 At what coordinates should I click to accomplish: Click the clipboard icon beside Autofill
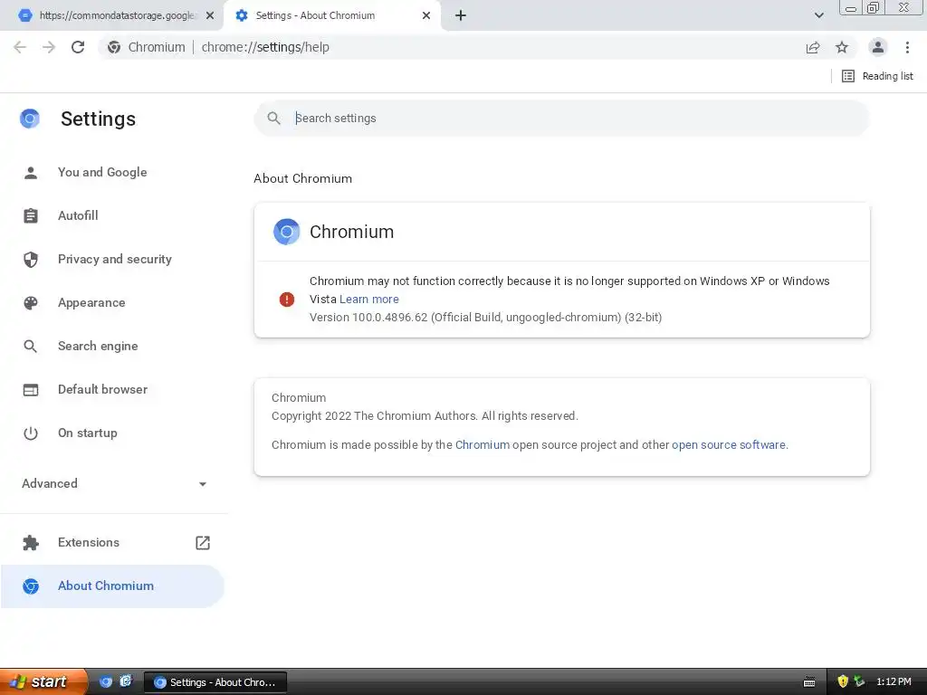(x=31, y=215)
